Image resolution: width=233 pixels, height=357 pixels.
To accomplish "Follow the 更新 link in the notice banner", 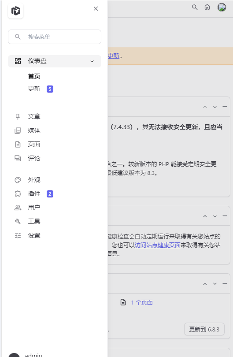I will 114,56.
